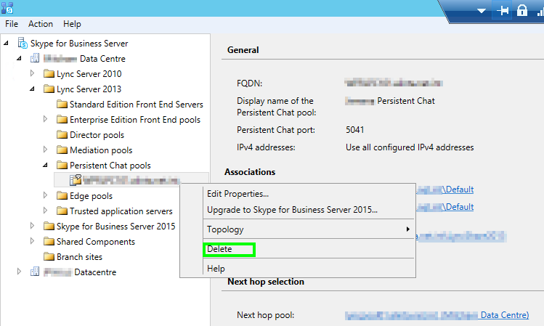Select Upgrade to Skype for Business Server 2015
This screenshot has width=544, height=326.
[292, 210]
